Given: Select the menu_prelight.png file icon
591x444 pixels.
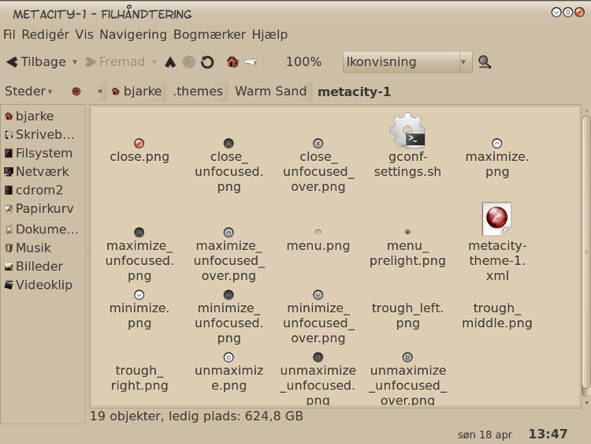Looking at the screenshot, I should 407,232.
